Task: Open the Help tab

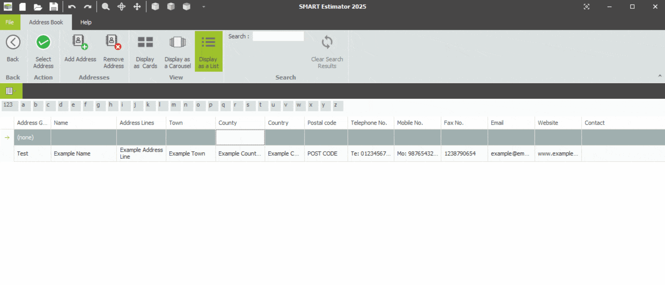Action: pyautogui.click(x=86, y=22)
